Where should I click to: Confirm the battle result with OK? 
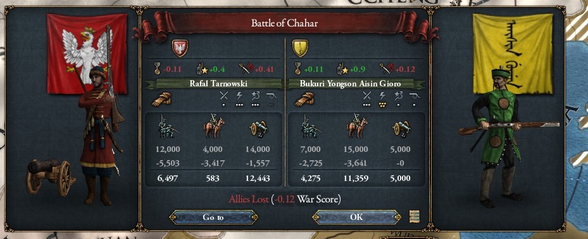pyautogui.click(x=356, y=217)
